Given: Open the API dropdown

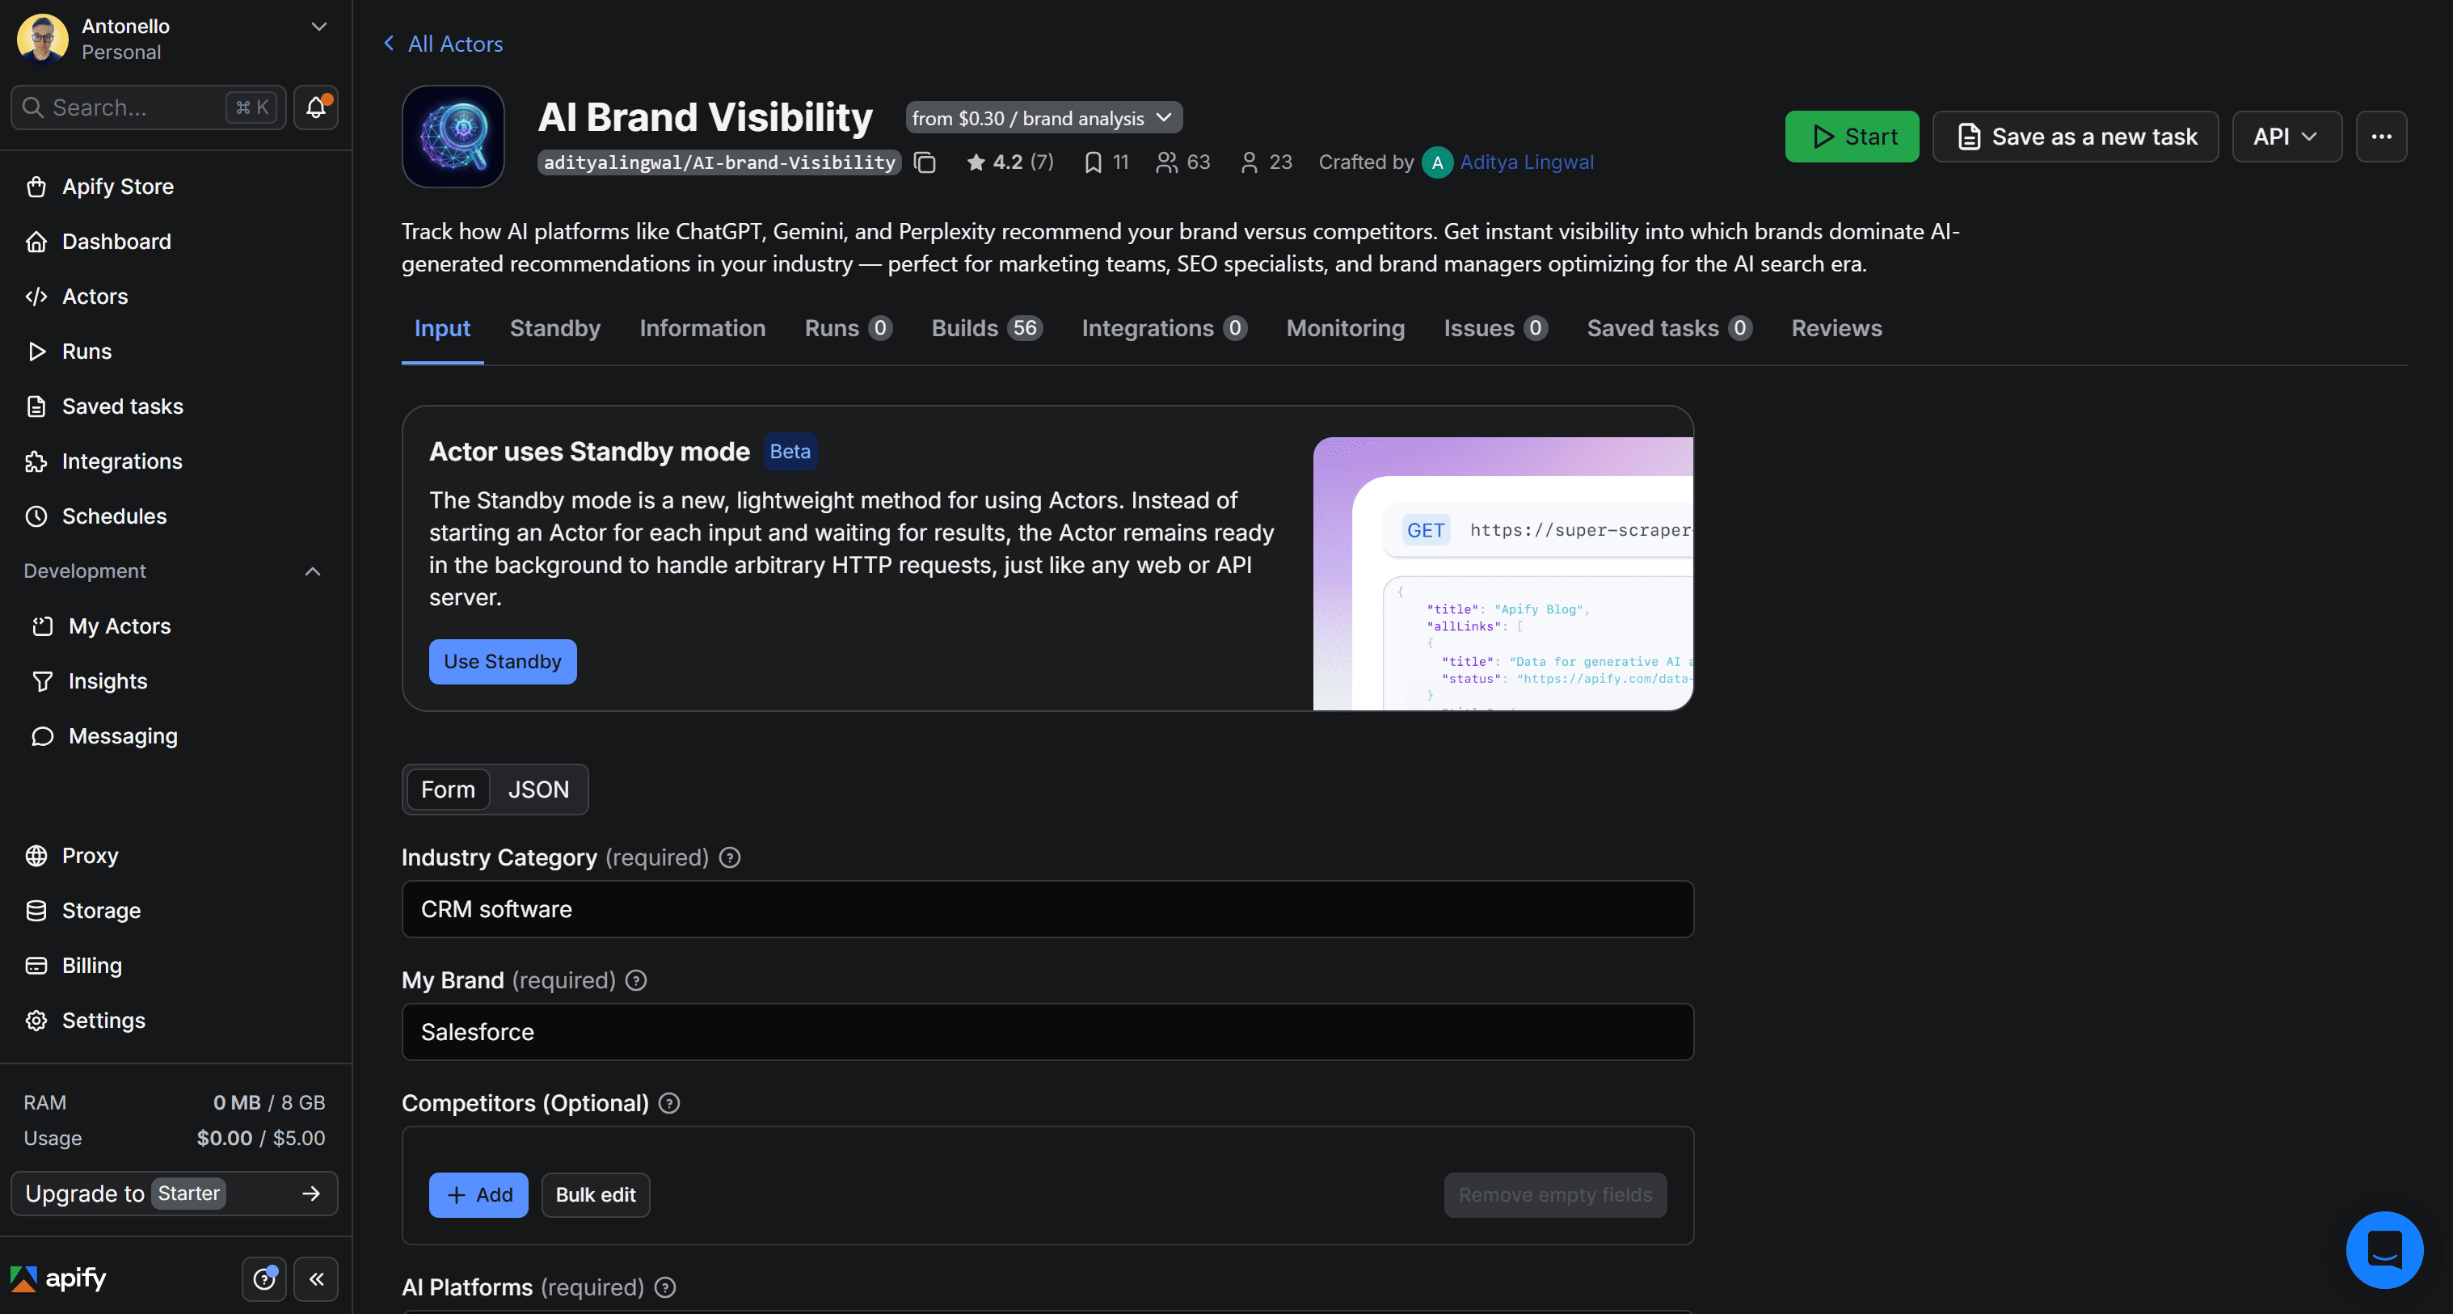Looking at the screenshot, I should 2287,136.
